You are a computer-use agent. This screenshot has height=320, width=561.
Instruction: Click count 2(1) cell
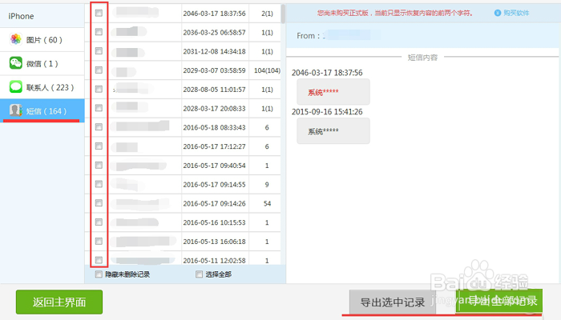tap(267, 14)
